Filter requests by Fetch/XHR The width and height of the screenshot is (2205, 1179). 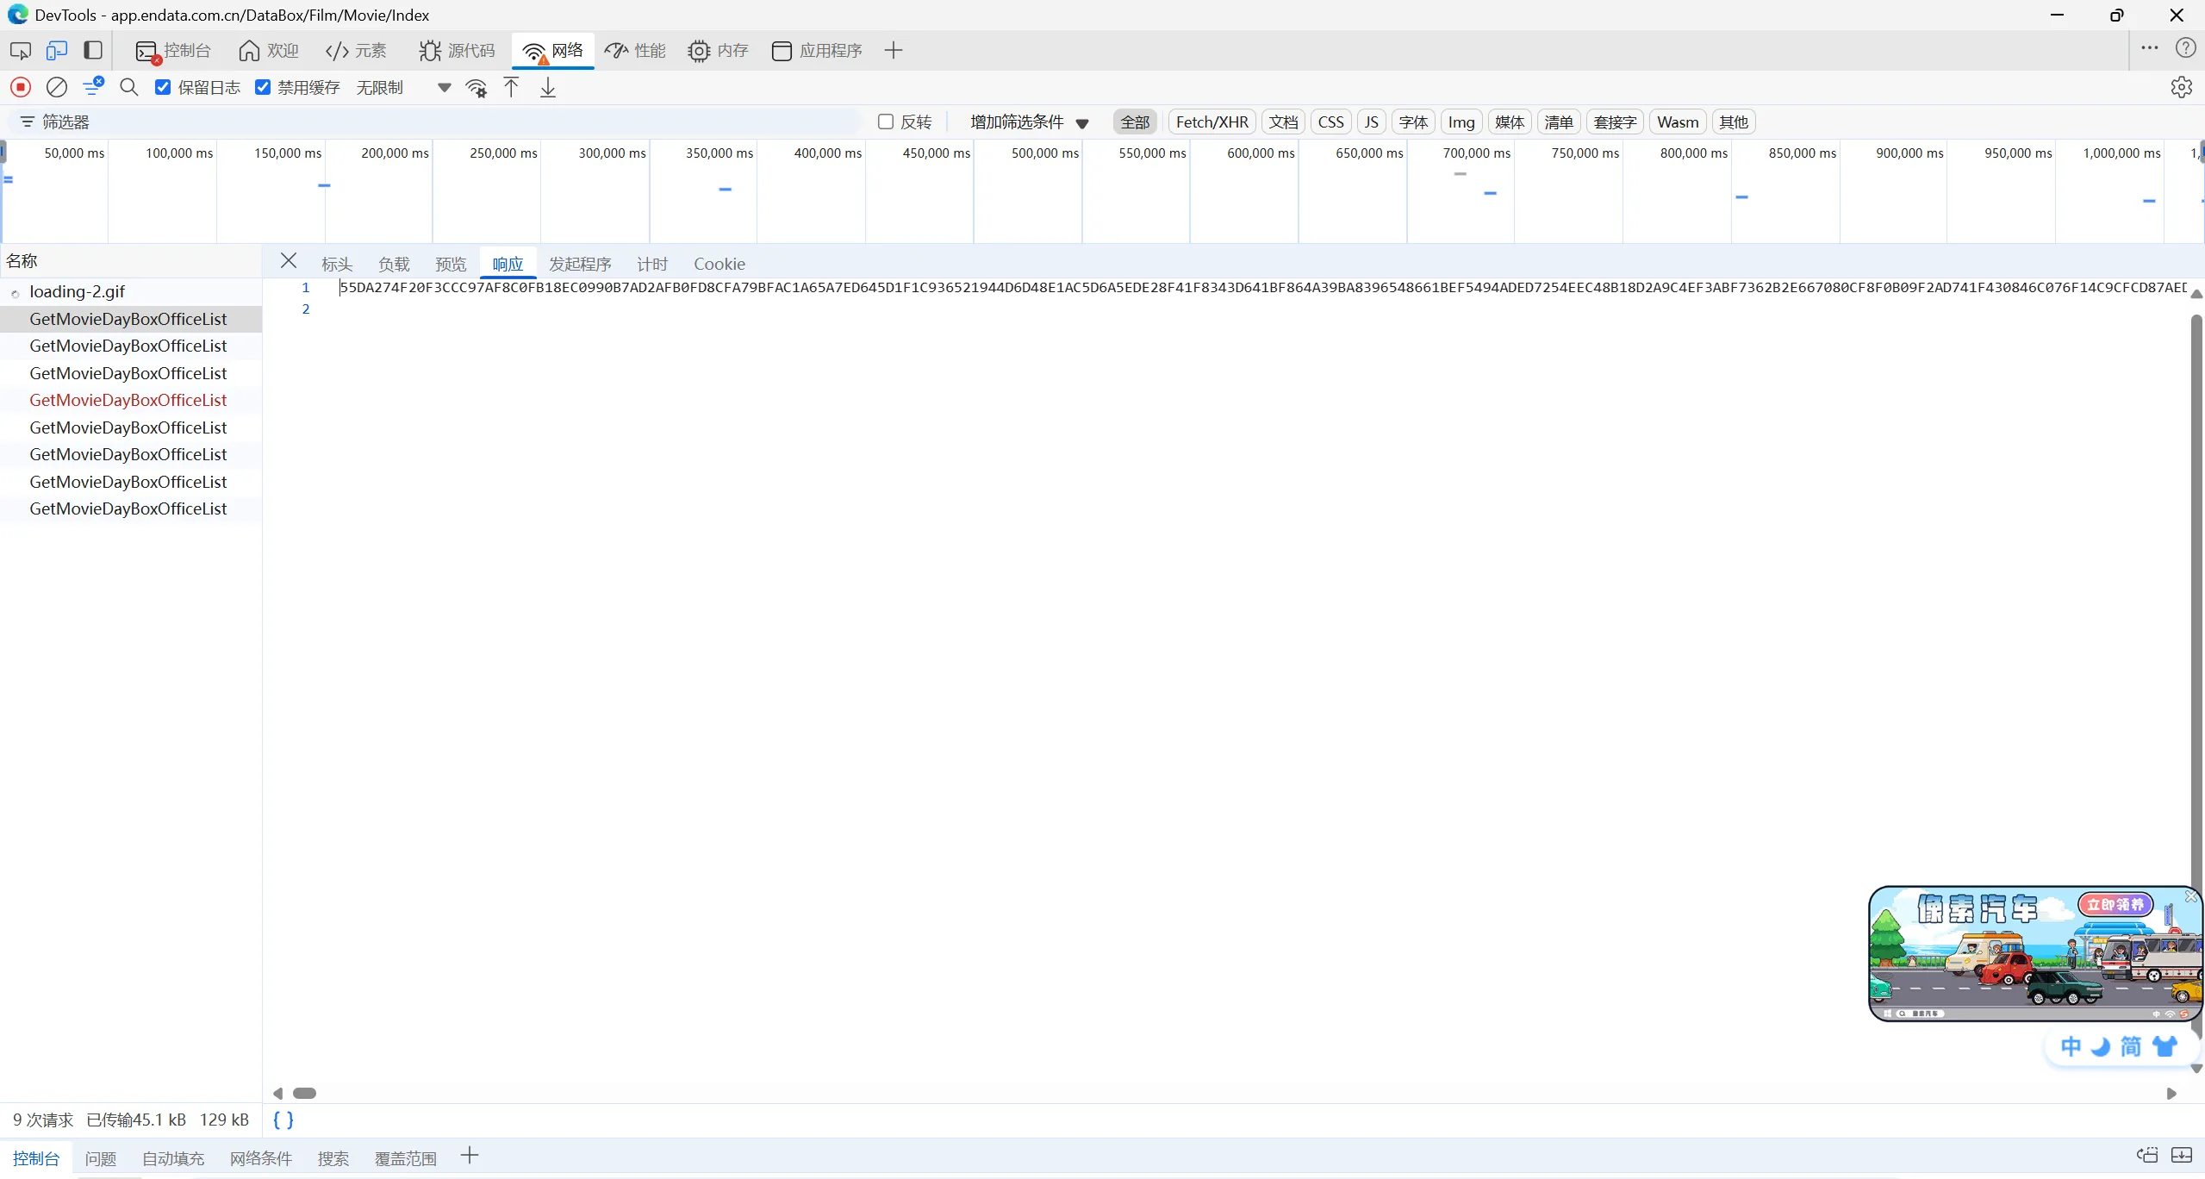[1212, 122]
